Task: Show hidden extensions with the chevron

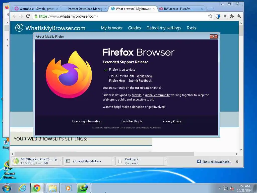Action: point(225,16)
